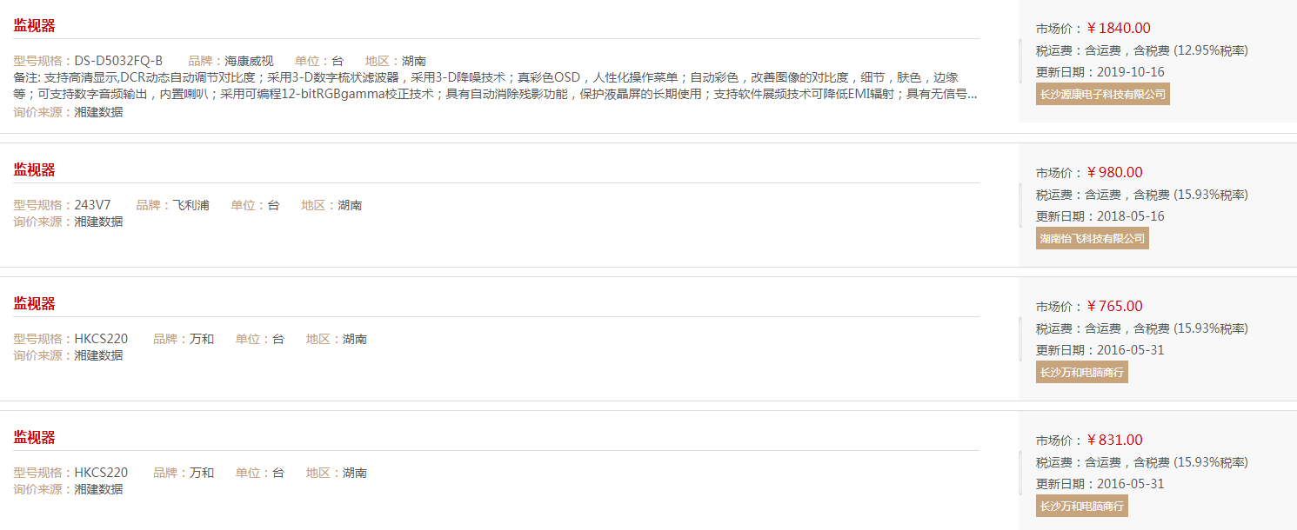This screenshot has width=1297, height=530.
Task: Open the 监视器 title priced ¥831.00
Action: [34, 438]
